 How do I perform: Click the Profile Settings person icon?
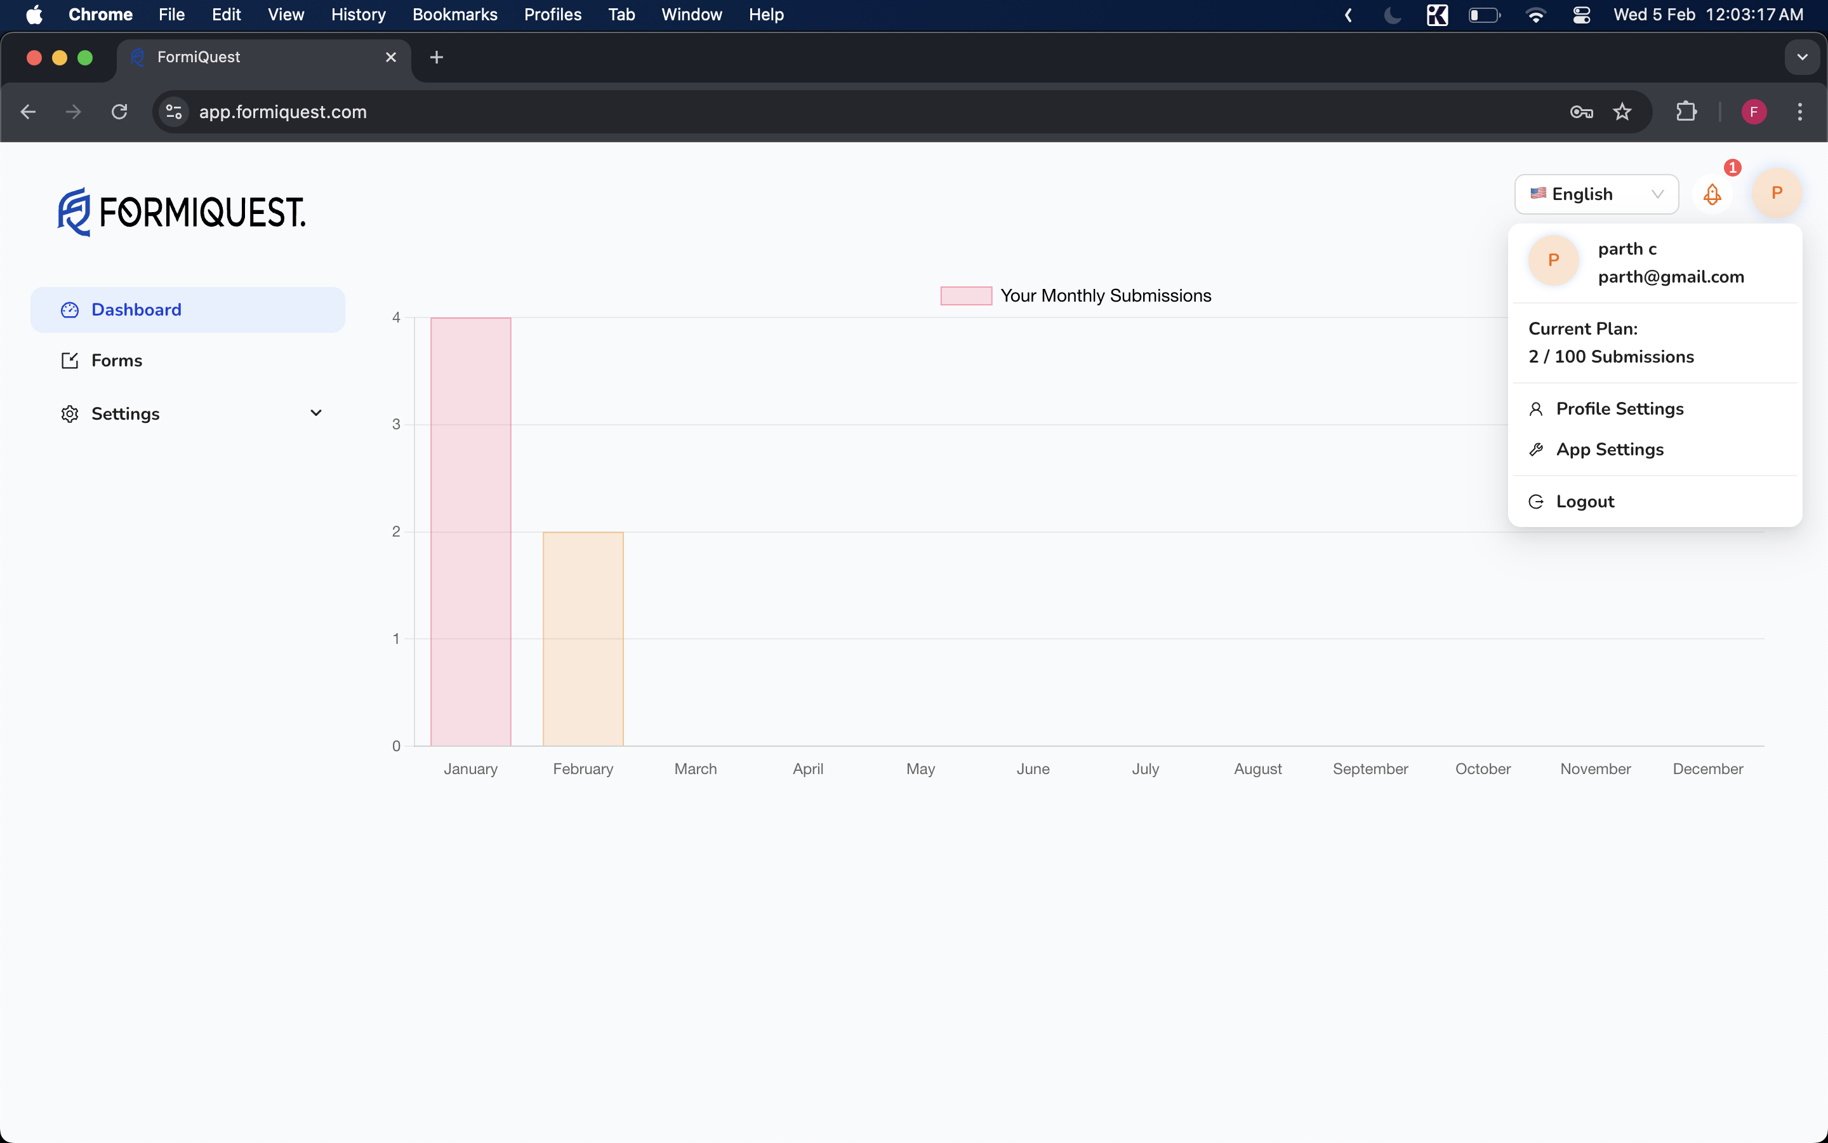(x=1535, y=409)
